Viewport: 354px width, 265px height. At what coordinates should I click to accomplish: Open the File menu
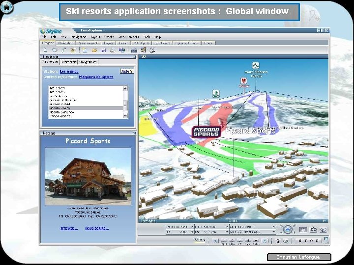click(44, 37)
